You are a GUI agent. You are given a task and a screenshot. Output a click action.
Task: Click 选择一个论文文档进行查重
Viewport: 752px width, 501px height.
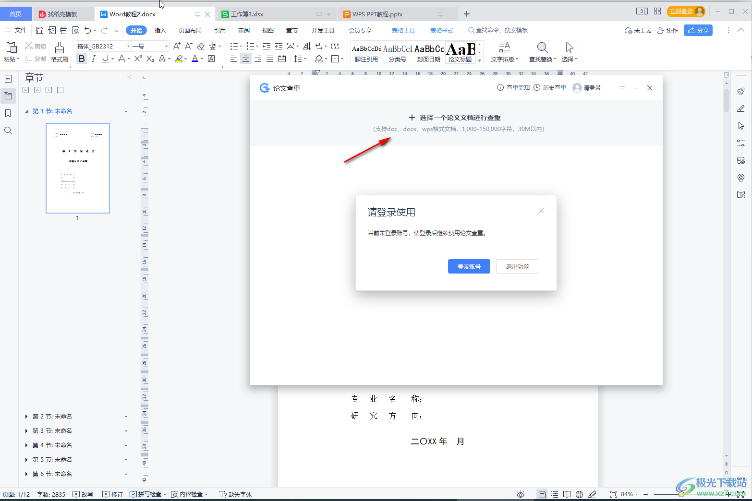pos(455,118)
